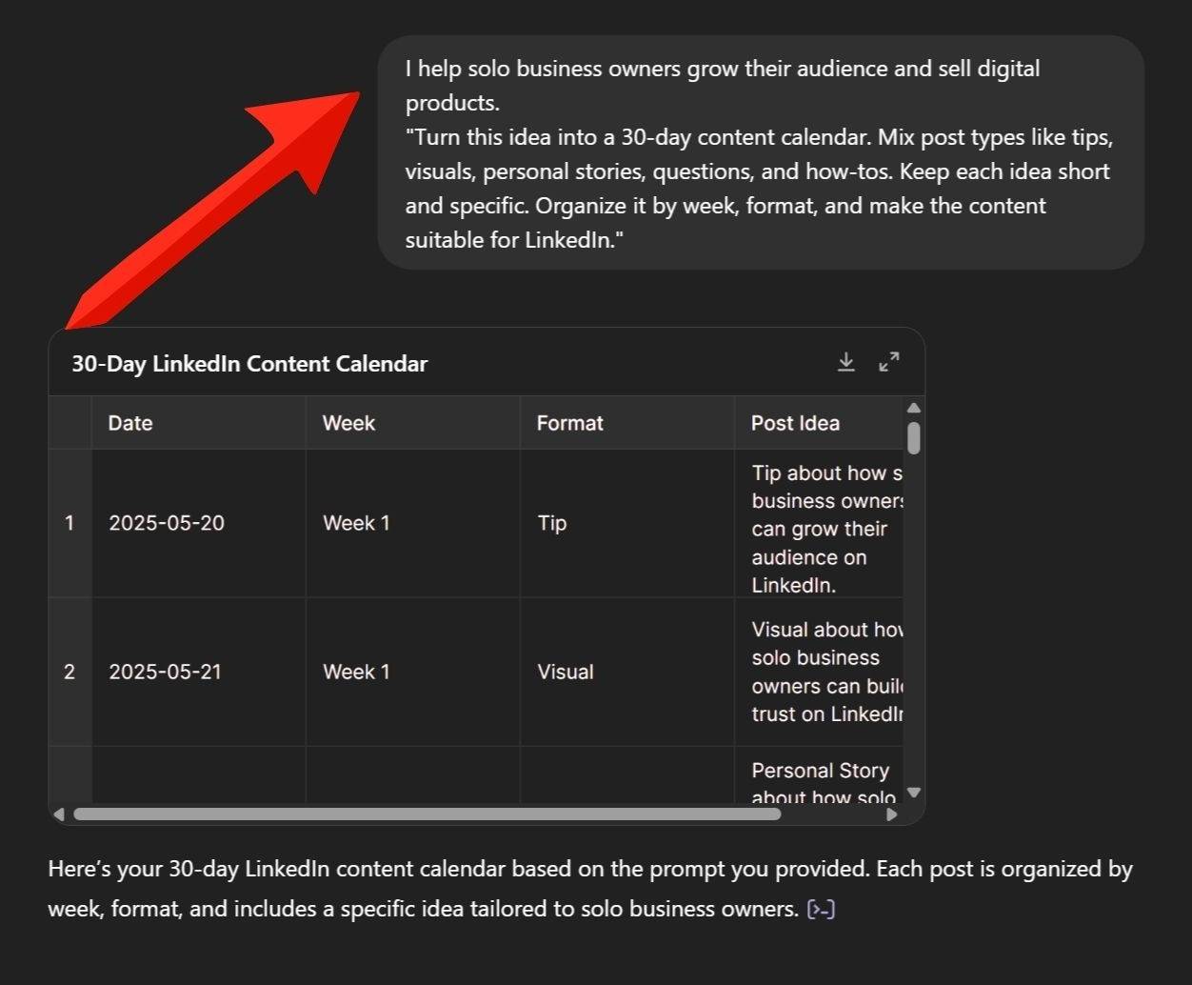1192x985 pixels.
Task: Click the table's scroll left arrow
Action: [x=59, y=814]
